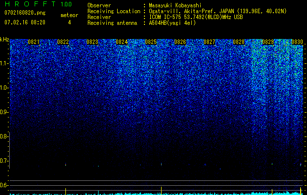
Task: Click the 0826 time marker
Action: (180, 42)
